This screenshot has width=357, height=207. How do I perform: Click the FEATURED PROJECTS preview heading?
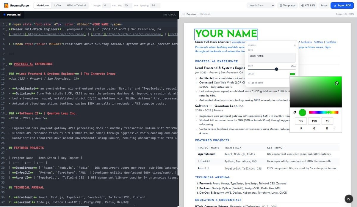pos(212,140)
